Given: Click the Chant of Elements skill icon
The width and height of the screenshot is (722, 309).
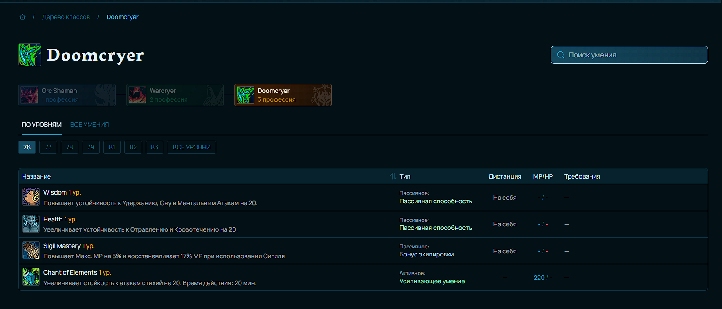Looking at the screenshot, I should click(x=31, y=277).
